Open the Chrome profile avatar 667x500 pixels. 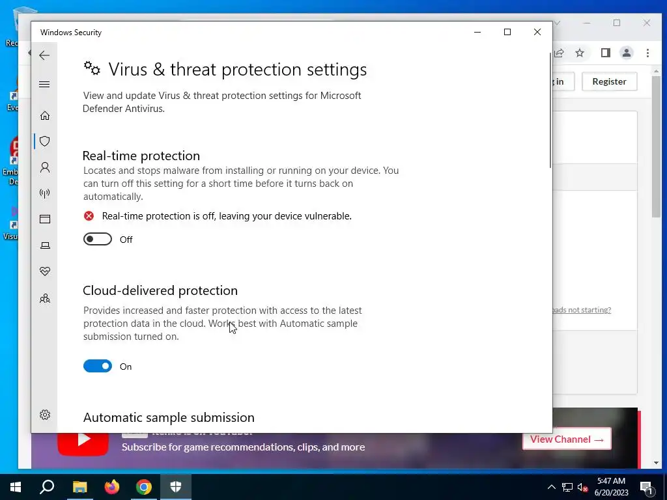pos(626,53)
